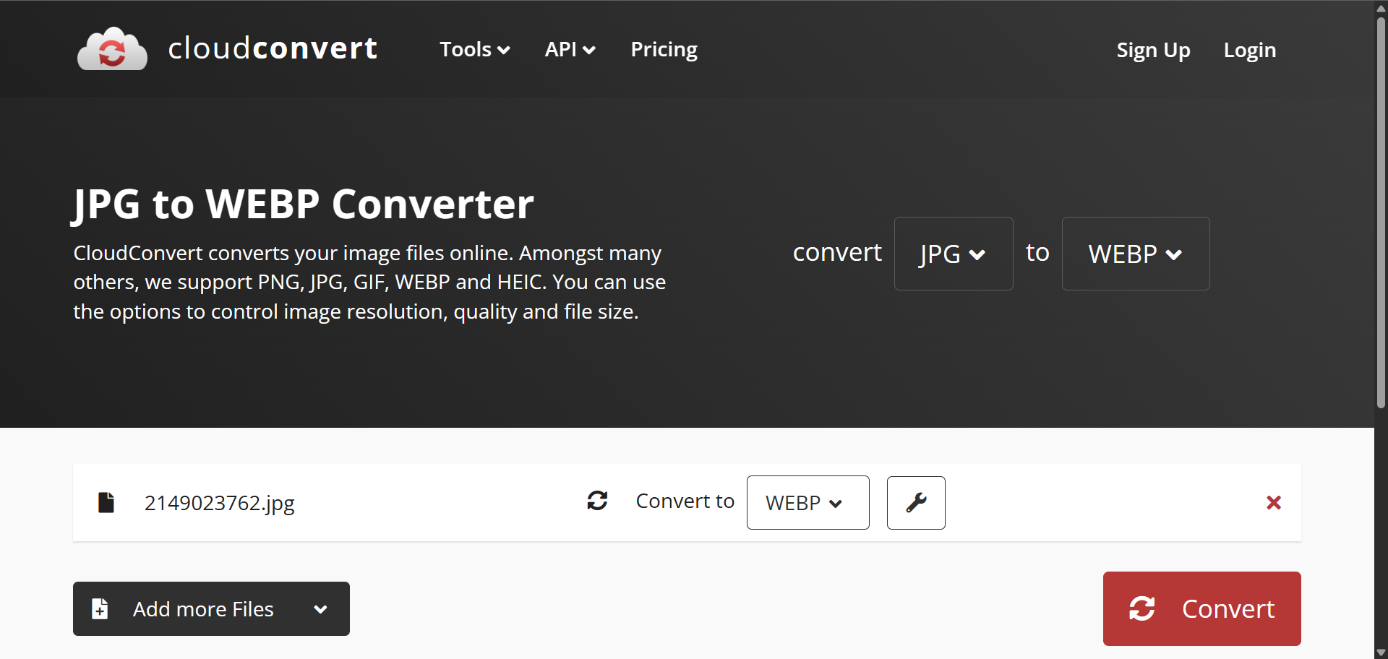The image size is (1388, 659).
Task: Select the filename 2149023762.jpg
Action: (x=219, y=503)
